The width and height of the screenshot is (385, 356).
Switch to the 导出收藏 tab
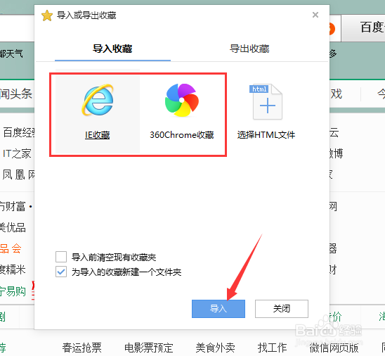(249, 49)
